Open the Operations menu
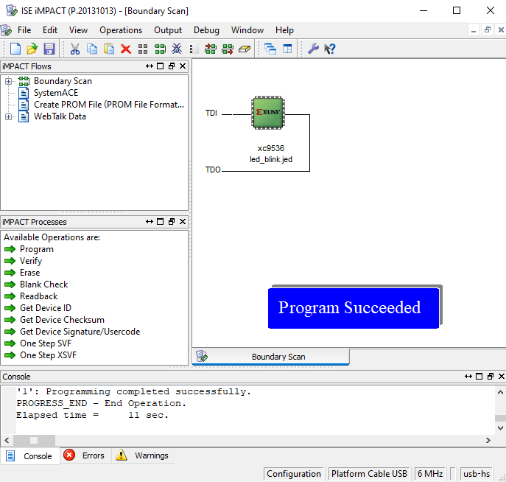The height and width of the screenshot is (482, 506). click(x=121, y=30)
